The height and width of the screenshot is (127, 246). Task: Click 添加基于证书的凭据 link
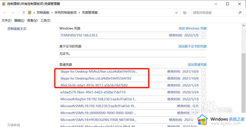(192, 46)
